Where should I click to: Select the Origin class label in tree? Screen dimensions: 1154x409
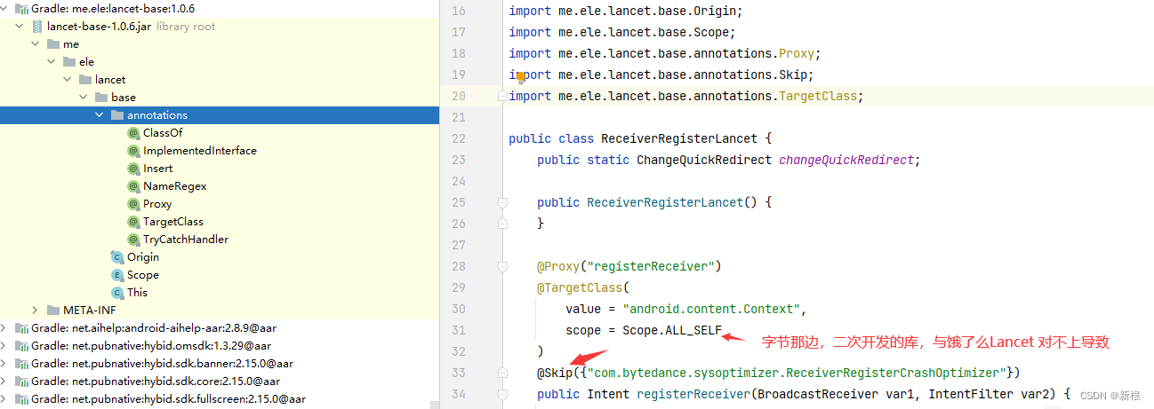143,257
